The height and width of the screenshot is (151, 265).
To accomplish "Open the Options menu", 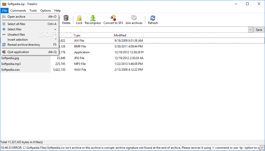I will pos(46,11).
